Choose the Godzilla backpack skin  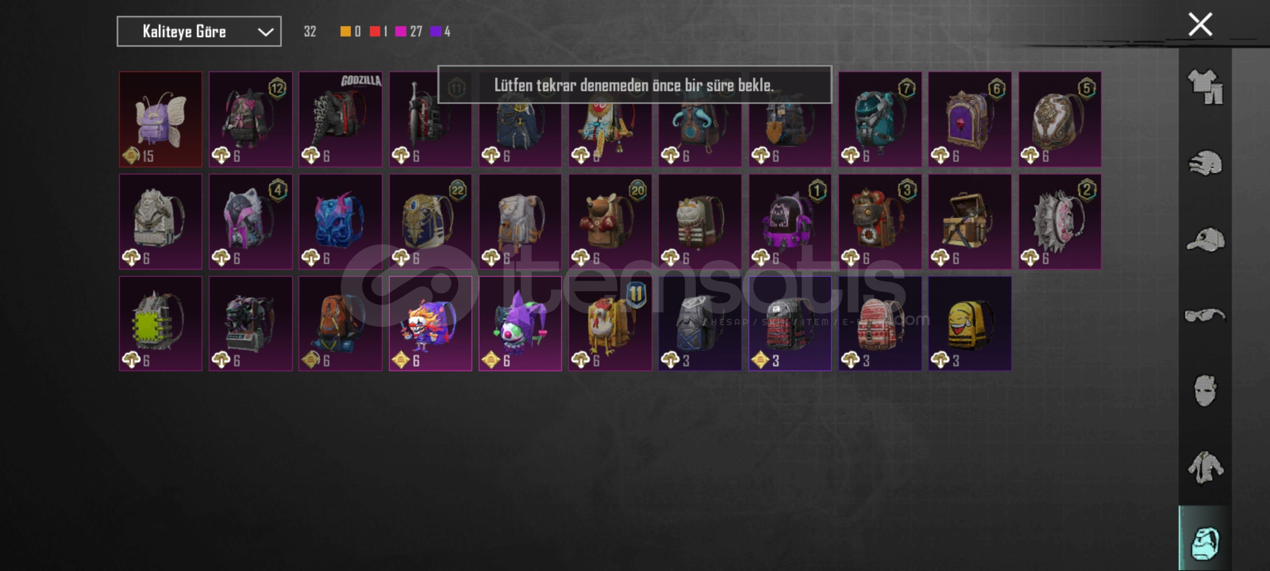click(x=340, y=119)
